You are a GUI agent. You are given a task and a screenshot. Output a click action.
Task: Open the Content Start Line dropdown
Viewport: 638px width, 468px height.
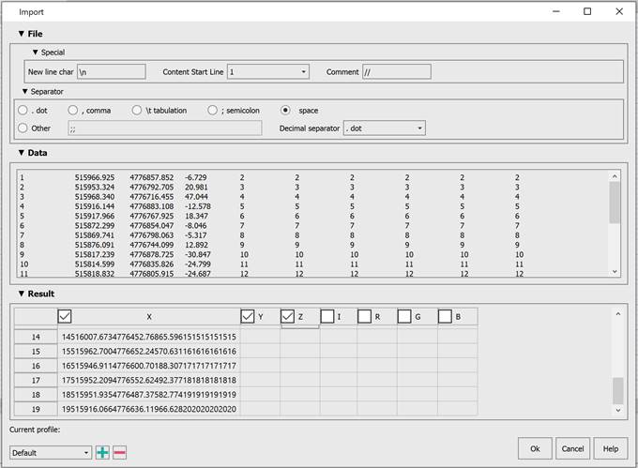point(268,72)
